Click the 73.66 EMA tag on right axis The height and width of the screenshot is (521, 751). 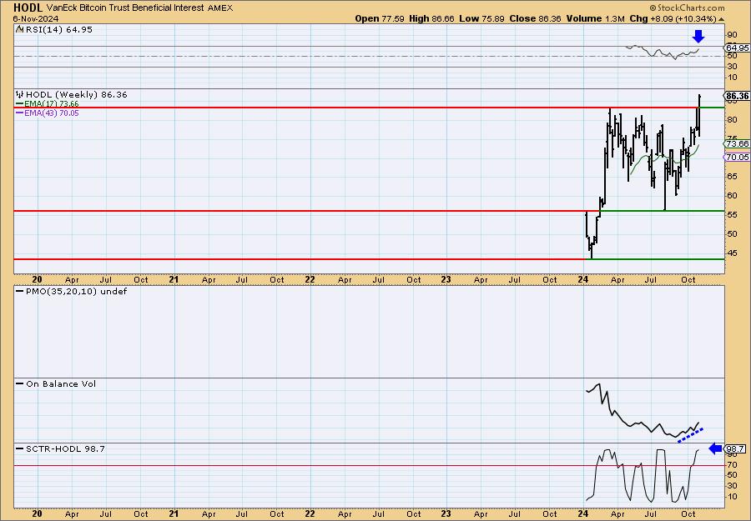[x=737, y=144]
